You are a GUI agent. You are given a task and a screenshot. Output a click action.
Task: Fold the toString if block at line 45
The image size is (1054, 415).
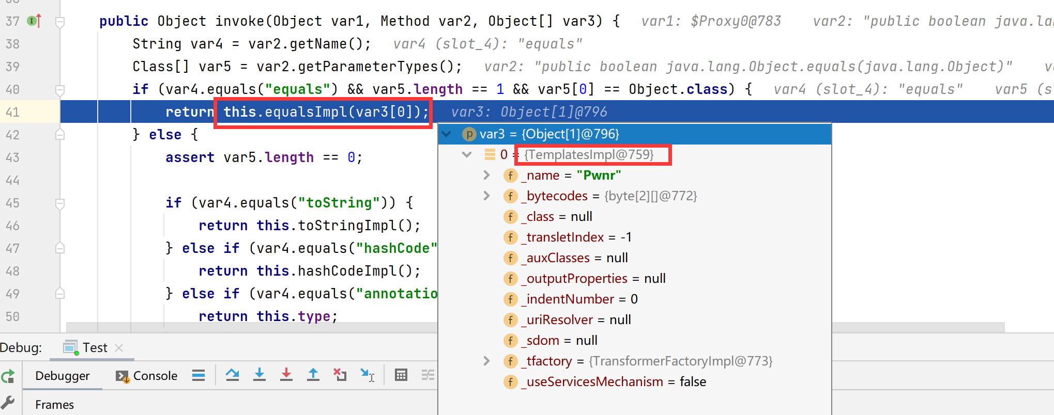click(60, 204)
